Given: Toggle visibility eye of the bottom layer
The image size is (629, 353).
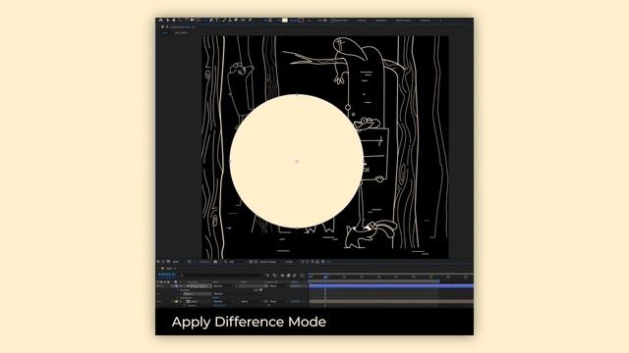Looking at the screenshot, I should click(158, 301).
